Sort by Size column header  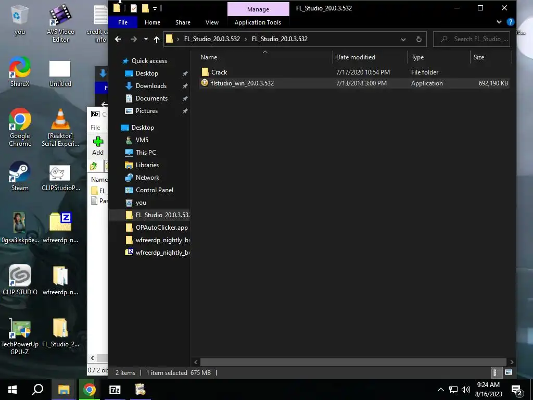click(x=490, y=57)
